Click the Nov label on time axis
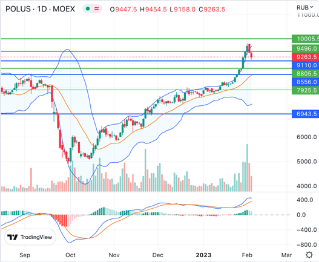Image resolution: width=319 pixels, height=262 pixels. pyautogui.click(x=114, y=255)
